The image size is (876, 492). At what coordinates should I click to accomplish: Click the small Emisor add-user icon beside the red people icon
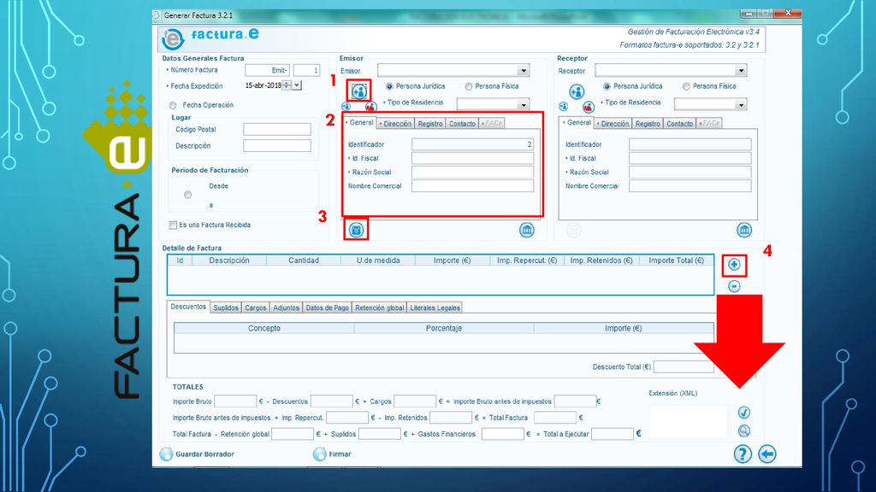point(346,106)
